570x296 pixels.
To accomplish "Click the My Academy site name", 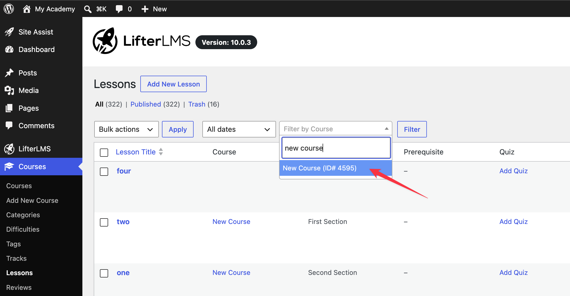I will [x=55, y=9].
